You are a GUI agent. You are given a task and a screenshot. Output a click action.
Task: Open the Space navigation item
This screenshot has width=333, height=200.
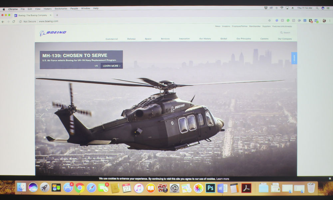pos(148,39)
